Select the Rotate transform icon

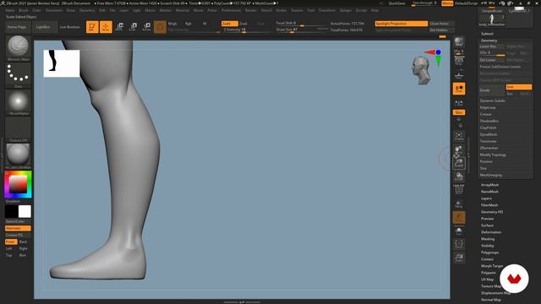pos(146,27)
